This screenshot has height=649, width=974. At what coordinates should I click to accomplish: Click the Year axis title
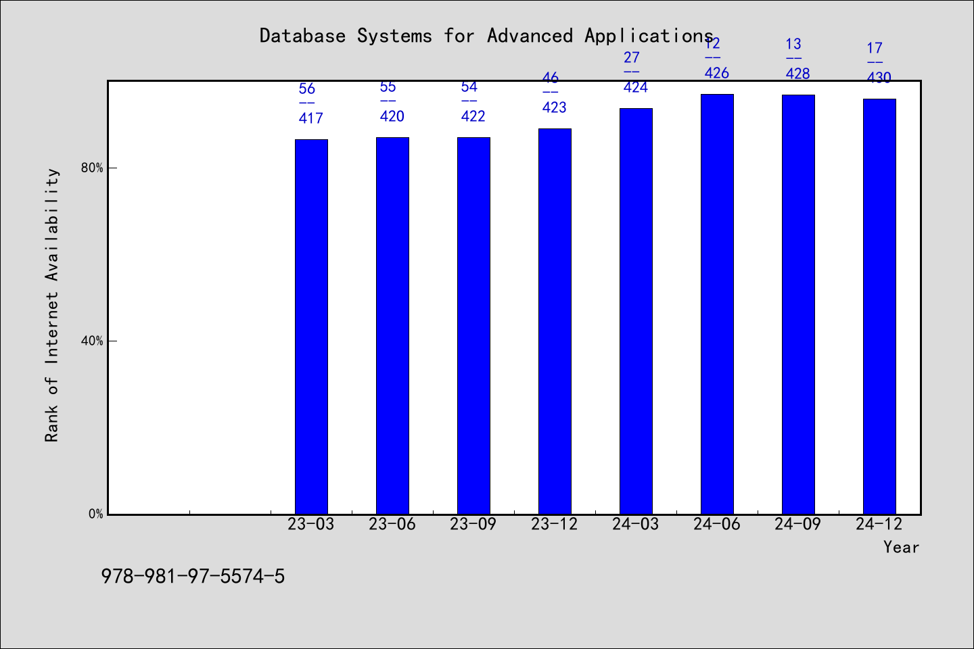902,548
